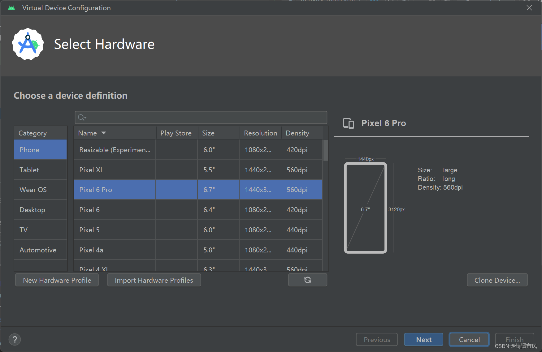Select Pixel 6 Pro device row
This screenshot has width=542, height=352.
tap(198, 190)
